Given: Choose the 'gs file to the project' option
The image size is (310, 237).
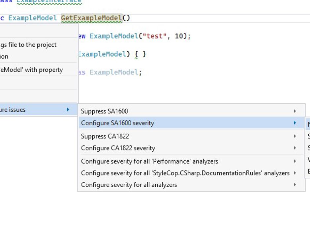Looking at the screenshot, I should [x=39, y=45].
